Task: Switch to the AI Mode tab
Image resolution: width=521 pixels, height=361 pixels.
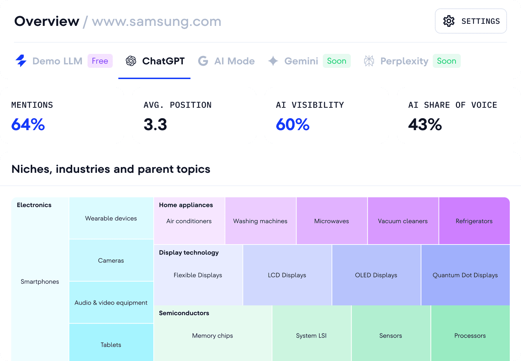Action: point(235,61)
